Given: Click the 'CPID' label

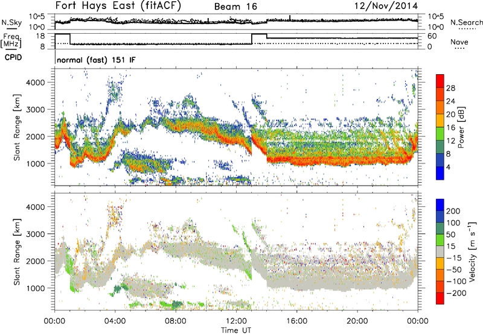Looking at the screenshot, I should tap(13, 57).
